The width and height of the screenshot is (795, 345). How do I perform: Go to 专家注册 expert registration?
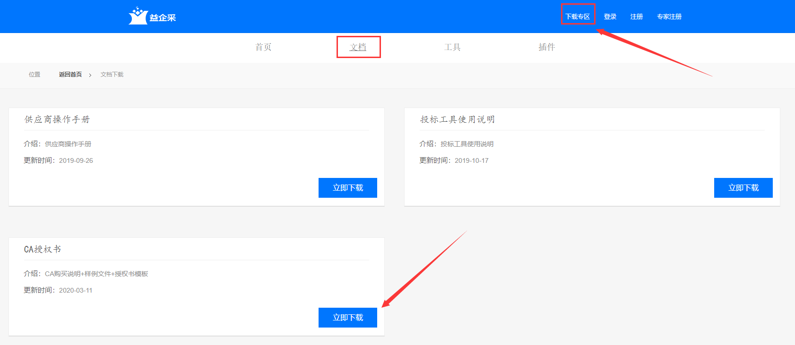(x=669, y=17)
